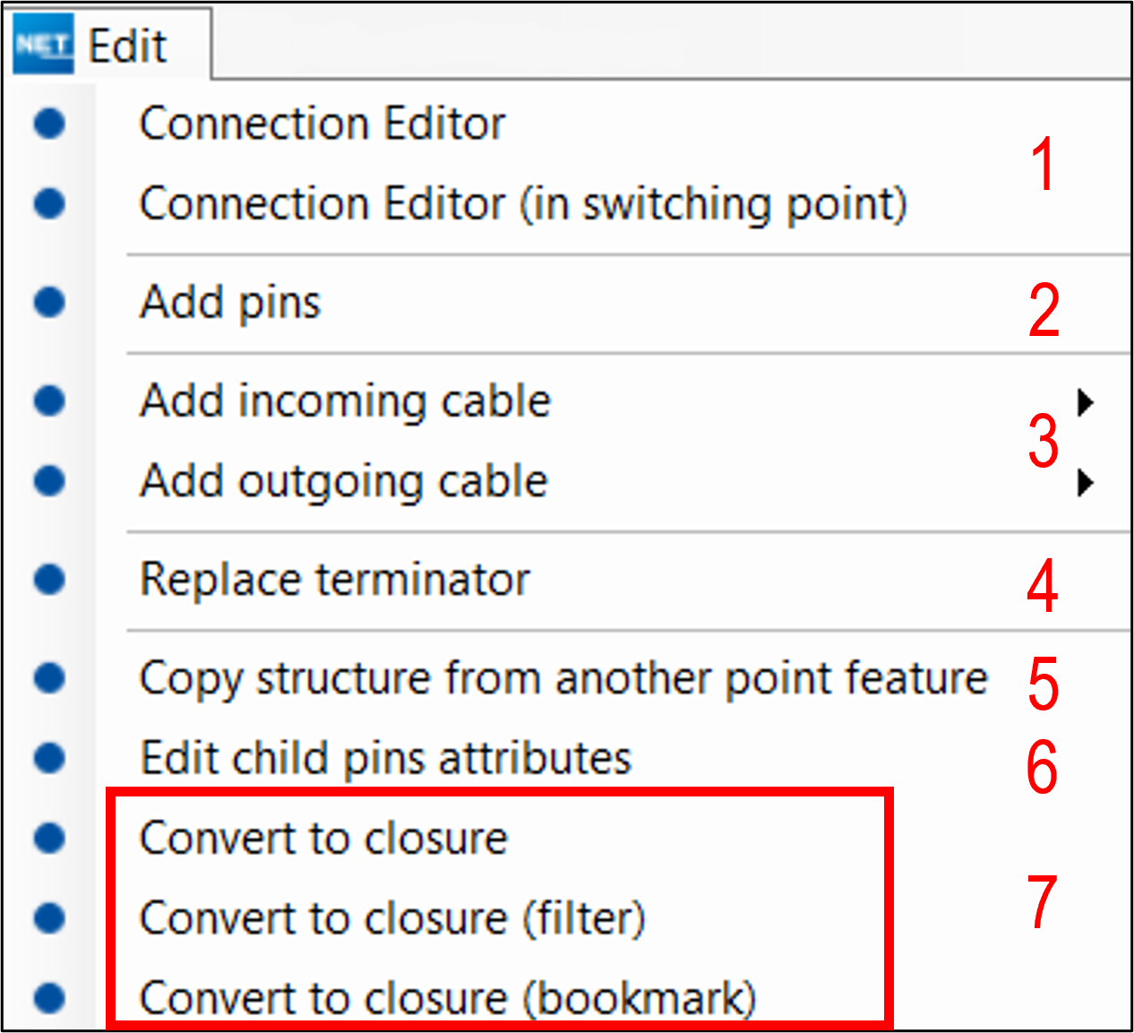Screen dimensions: 1134x1033
Task: Choose Edit child pins attributes
Action: pyautogui.click(x=385, y=758)
